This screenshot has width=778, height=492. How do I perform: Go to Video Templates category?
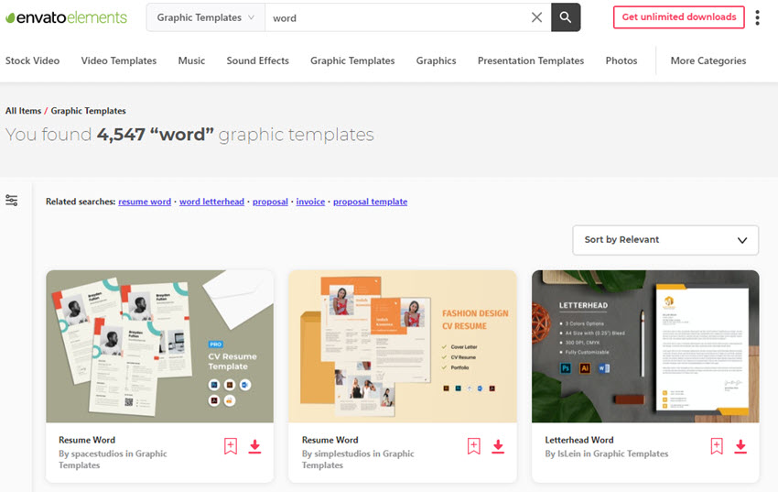[x=119, y=60]
